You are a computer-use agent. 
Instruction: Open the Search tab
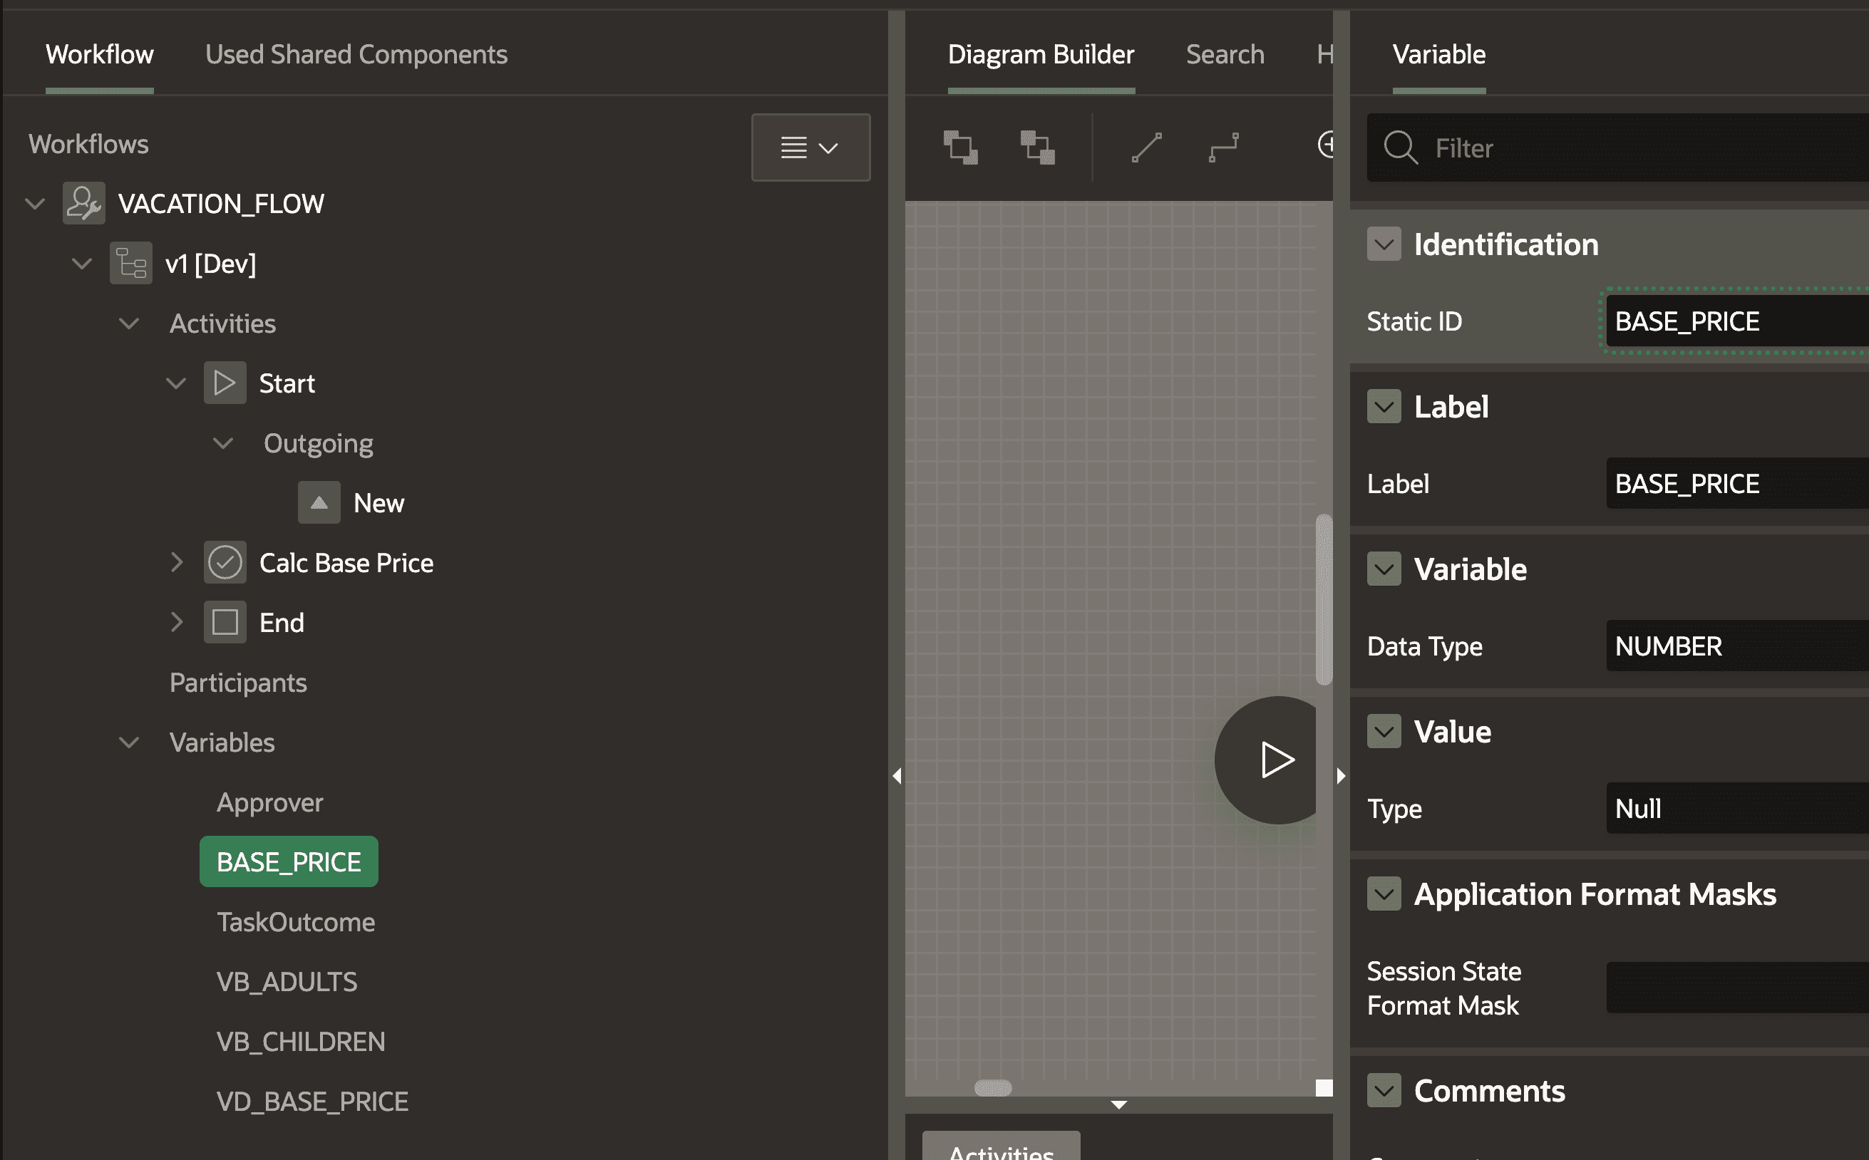click(1224, 54)
